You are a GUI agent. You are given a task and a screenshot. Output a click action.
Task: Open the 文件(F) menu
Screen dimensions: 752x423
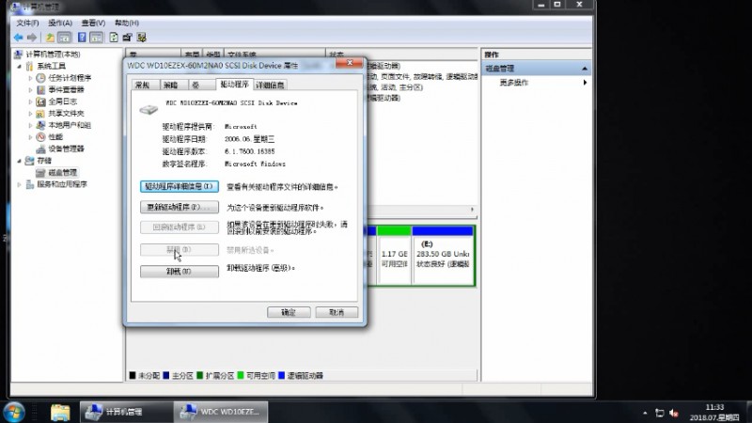pyautogui.click(x=27, y=23)
